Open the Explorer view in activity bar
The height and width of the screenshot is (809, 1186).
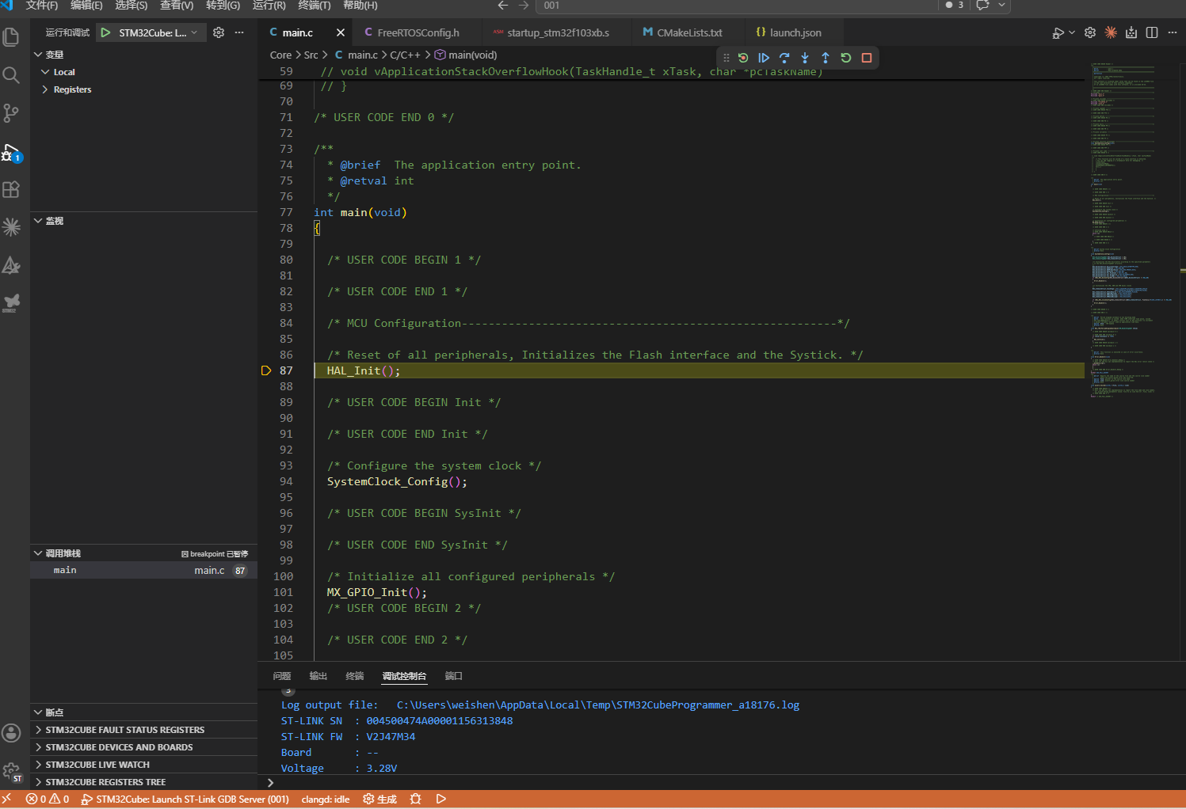click(x=11, y=37)
